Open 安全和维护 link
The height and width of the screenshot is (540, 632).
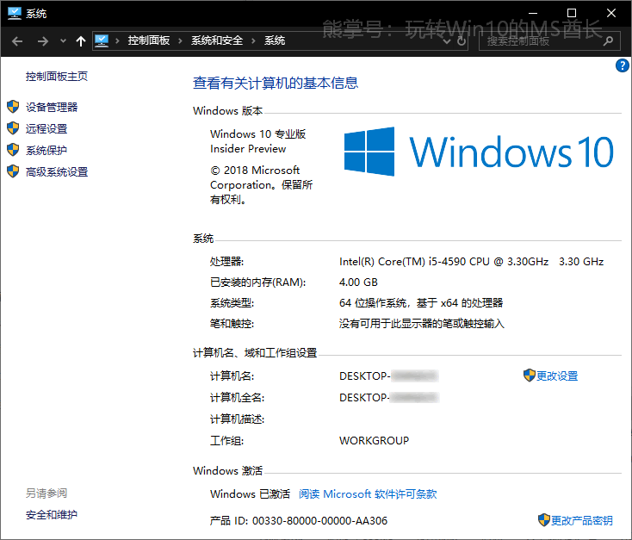click(x=52, y=515)
